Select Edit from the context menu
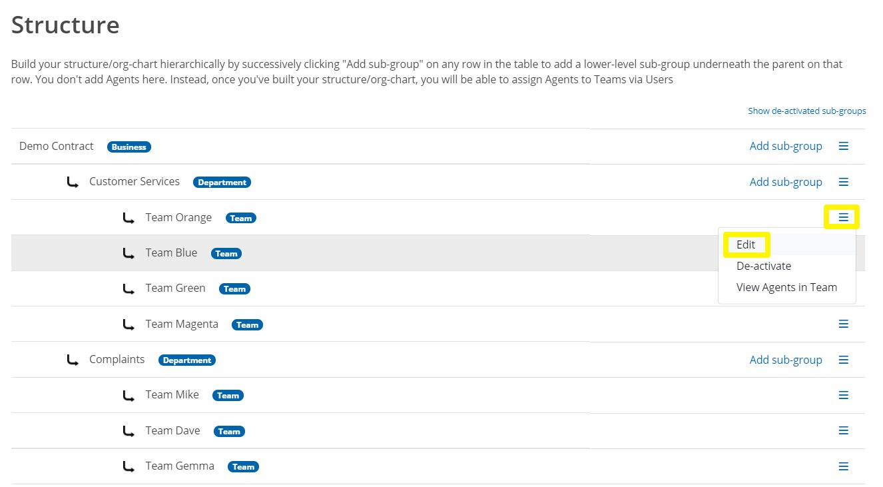Image resolution: width=883 pixels, height=487 pixels. [x=746, y=244]
